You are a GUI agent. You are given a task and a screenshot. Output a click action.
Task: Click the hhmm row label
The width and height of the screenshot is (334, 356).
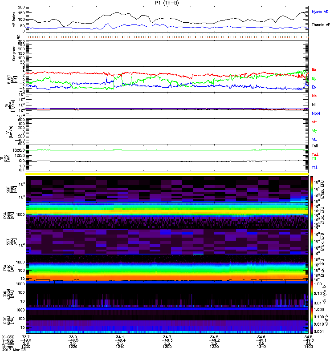7,347
